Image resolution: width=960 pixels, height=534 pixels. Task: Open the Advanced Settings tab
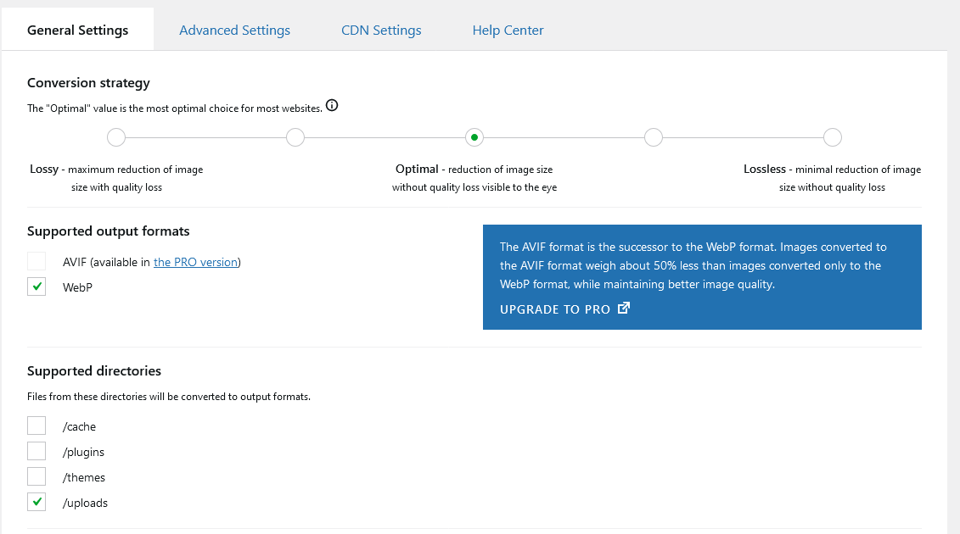click(x=234, y=30)
